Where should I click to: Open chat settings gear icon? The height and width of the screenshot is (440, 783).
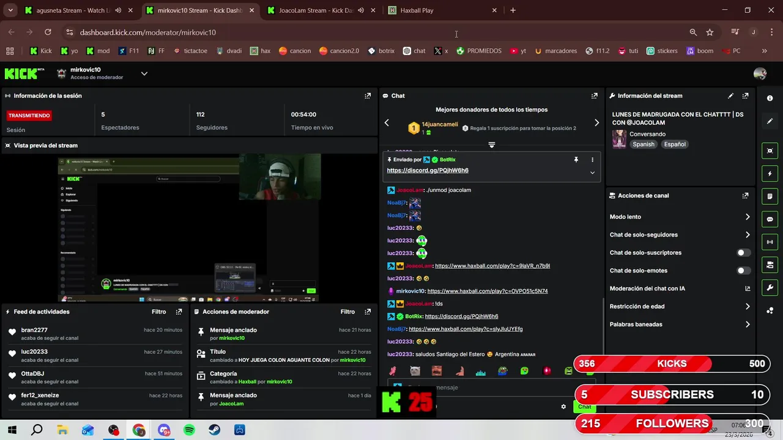pyautogui.click(x=563, y=406)
